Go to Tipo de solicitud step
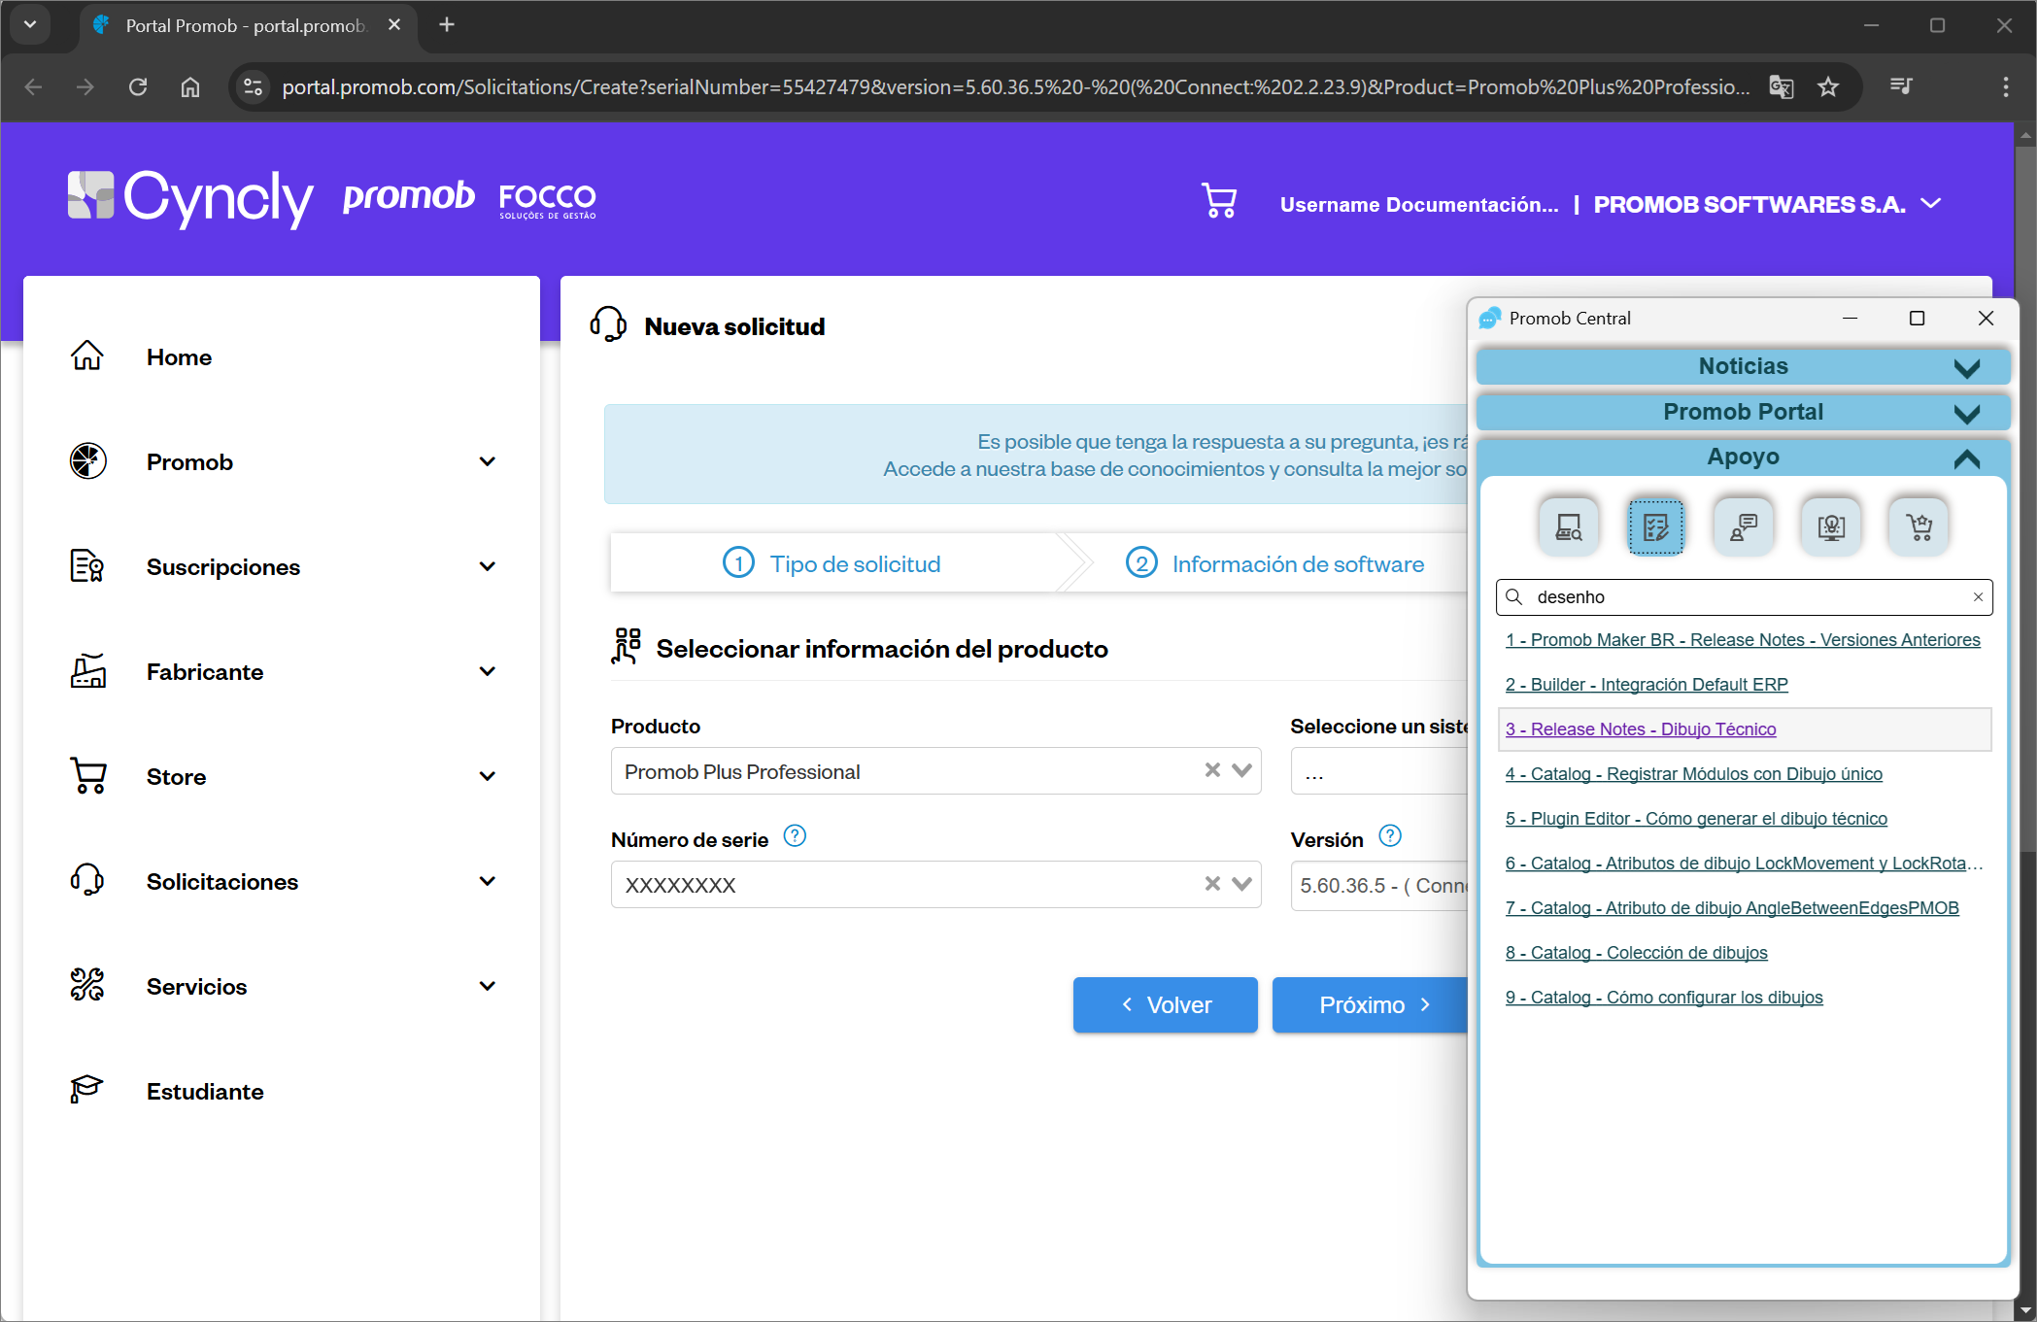The height and width of the screenshot is (1322, 2037). click(x=833, y=563)
